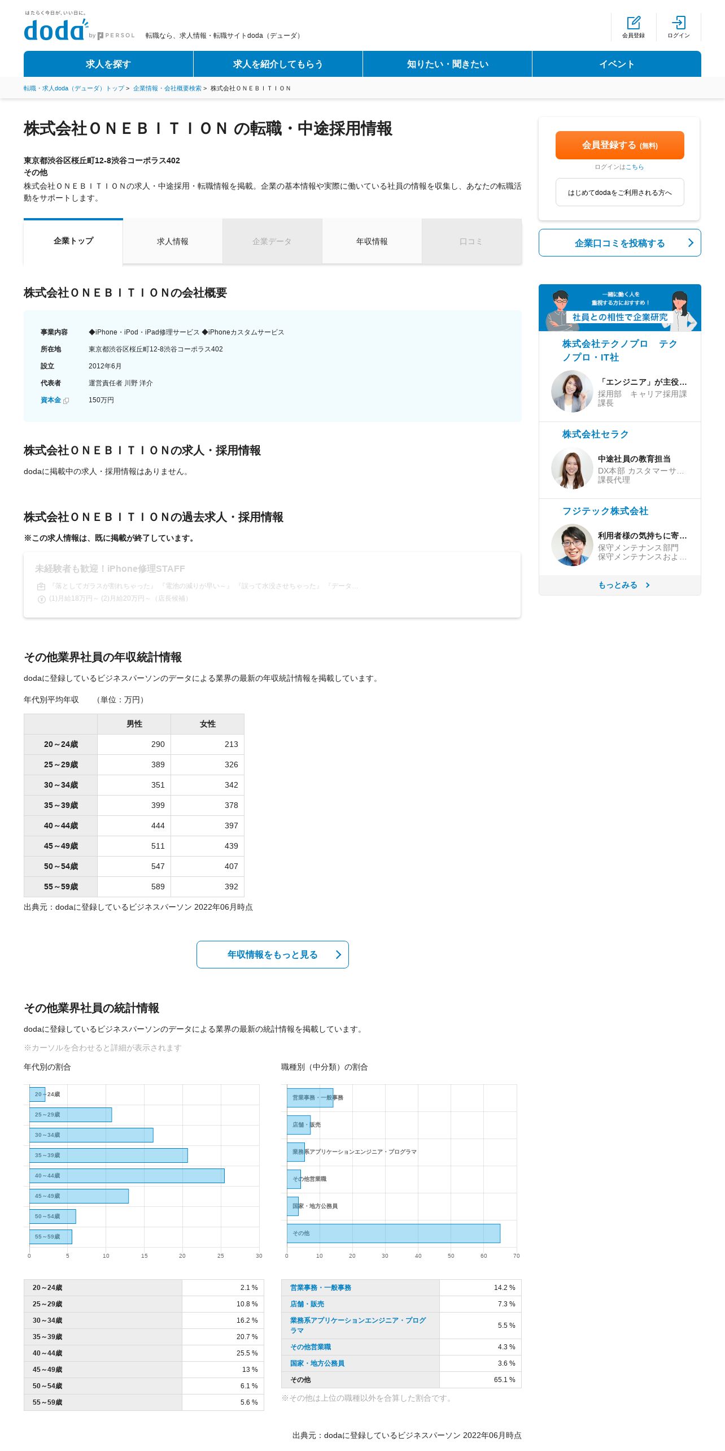Open 求人を紹介してもらう menu
This screenshot has width=725, height=1451.
[x=278, y=64]
